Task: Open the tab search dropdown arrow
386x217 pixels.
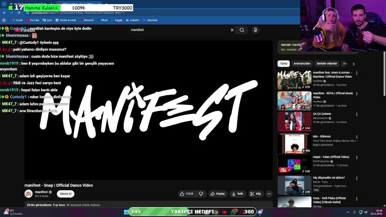Action: (4, 4)
